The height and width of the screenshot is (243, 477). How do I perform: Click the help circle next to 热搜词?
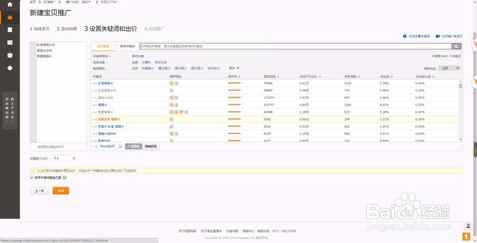pos(153,69)
